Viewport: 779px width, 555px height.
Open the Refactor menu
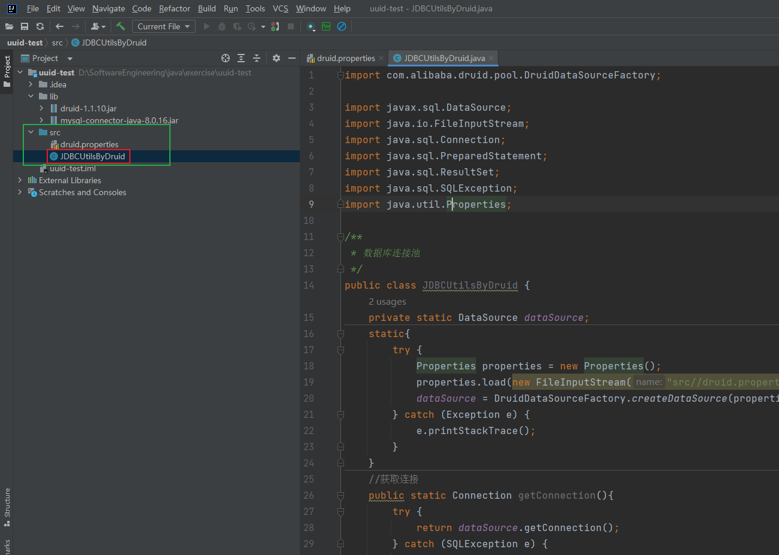click(175, 8)
